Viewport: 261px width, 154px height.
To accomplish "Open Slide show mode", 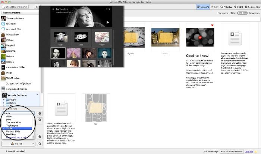I will tap(254, 7).
